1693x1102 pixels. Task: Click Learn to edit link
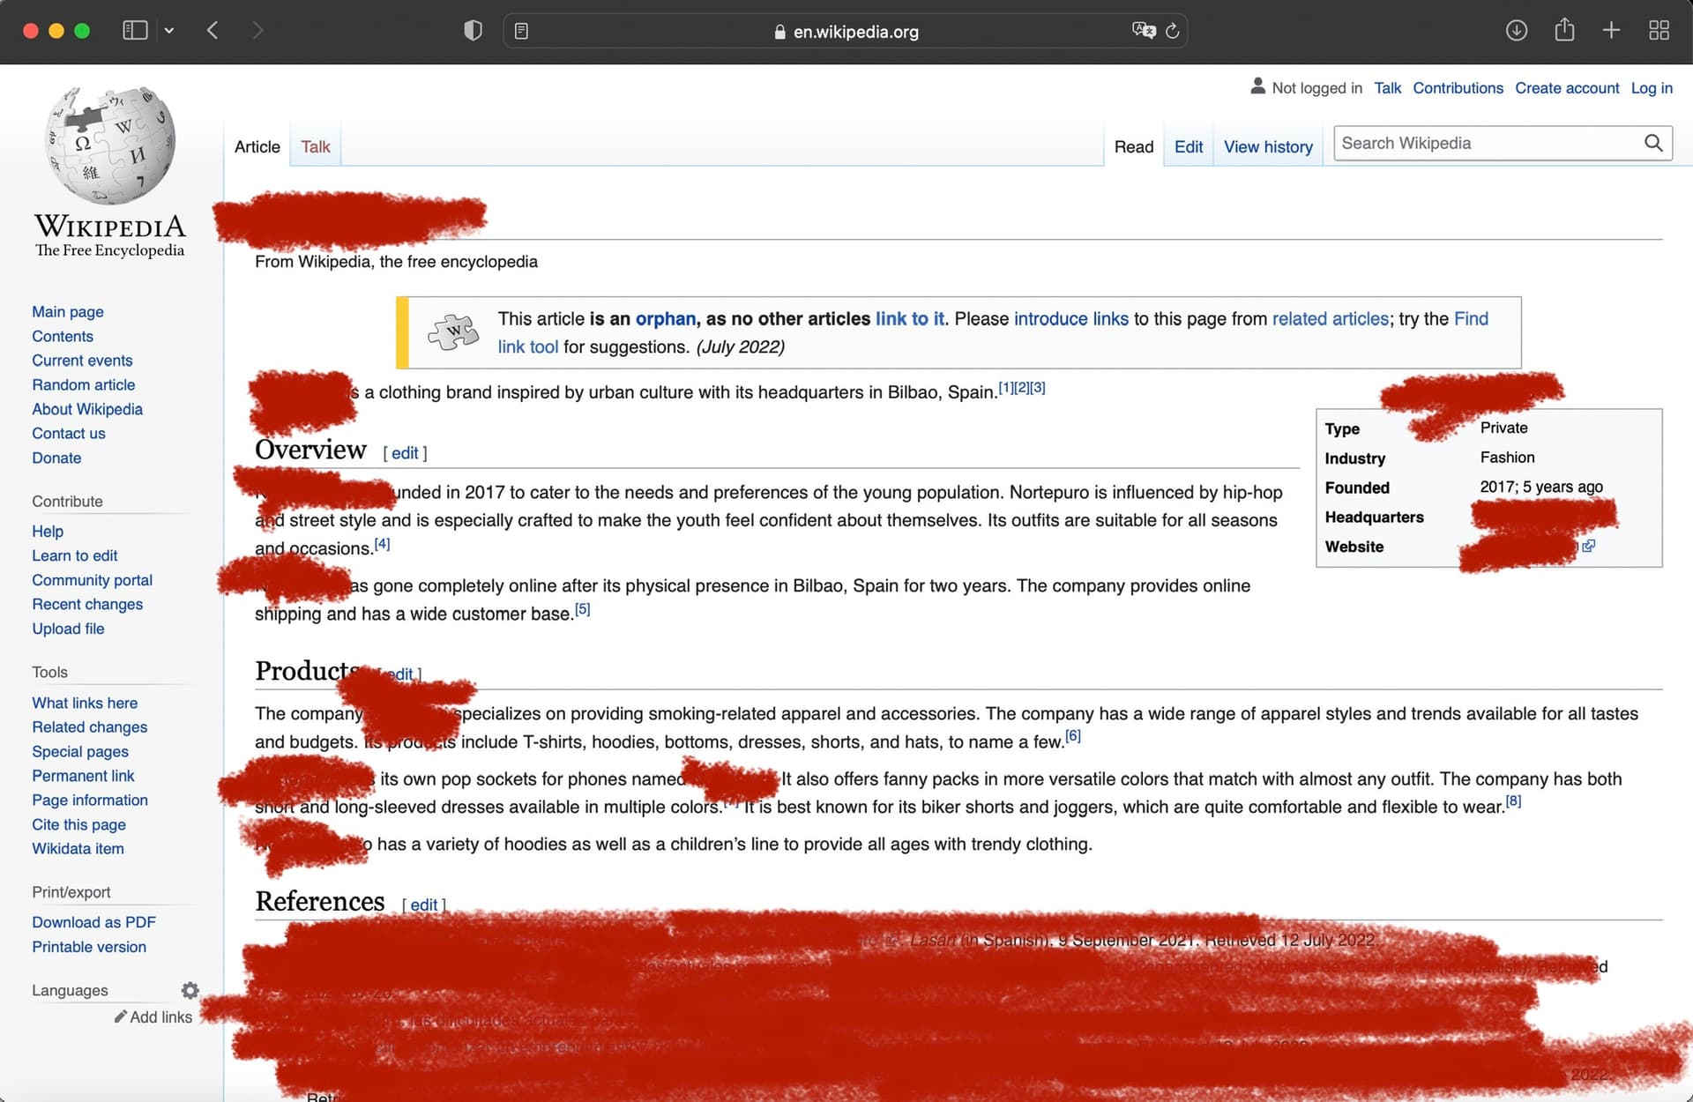(75, 555)
